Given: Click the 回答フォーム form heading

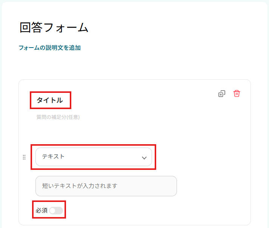Looking at the screenshot, I should pos(54,28).
